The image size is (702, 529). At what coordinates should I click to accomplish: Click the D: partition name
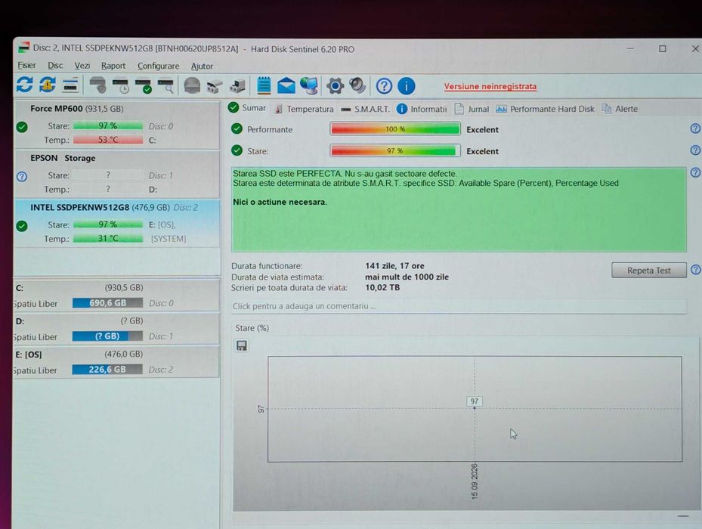coord(20,321)
